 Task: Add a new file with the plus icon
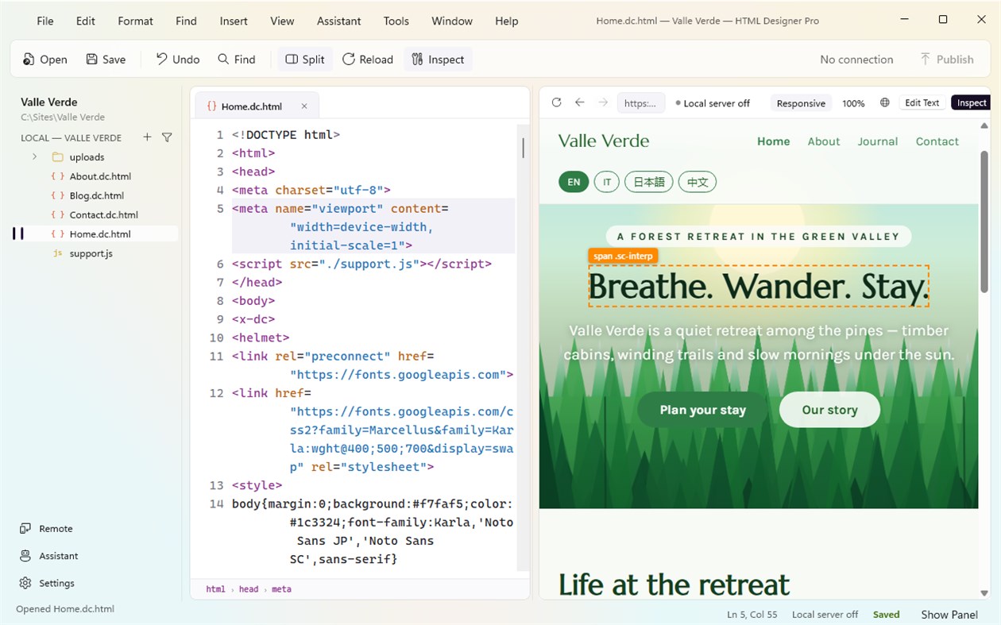[147, 137]
